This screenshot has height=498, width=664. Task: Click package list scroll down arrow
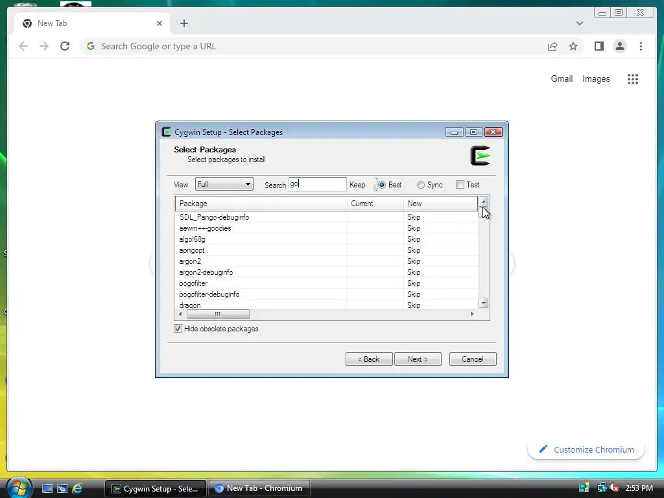484,303
